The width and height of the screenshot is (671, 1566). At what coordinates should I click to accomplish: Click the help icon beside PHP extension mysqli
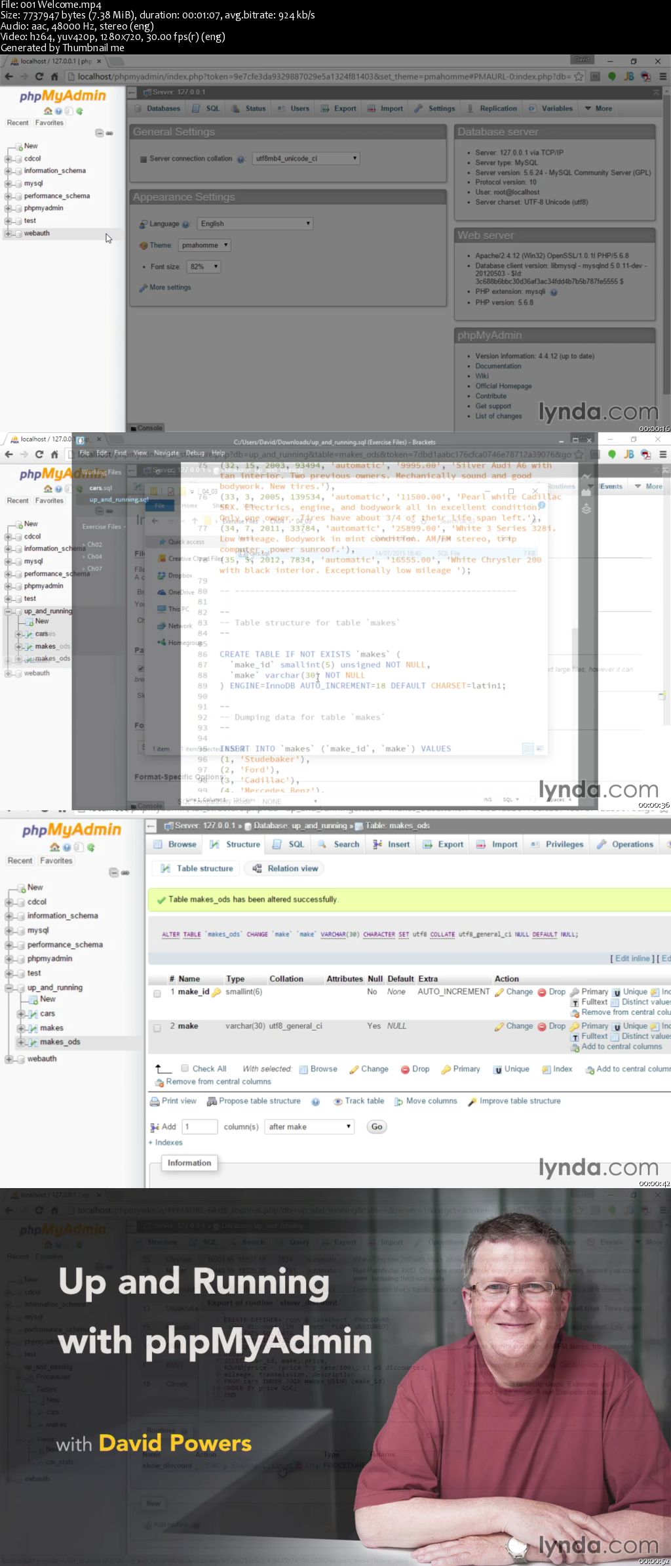(x=554, y=292)
